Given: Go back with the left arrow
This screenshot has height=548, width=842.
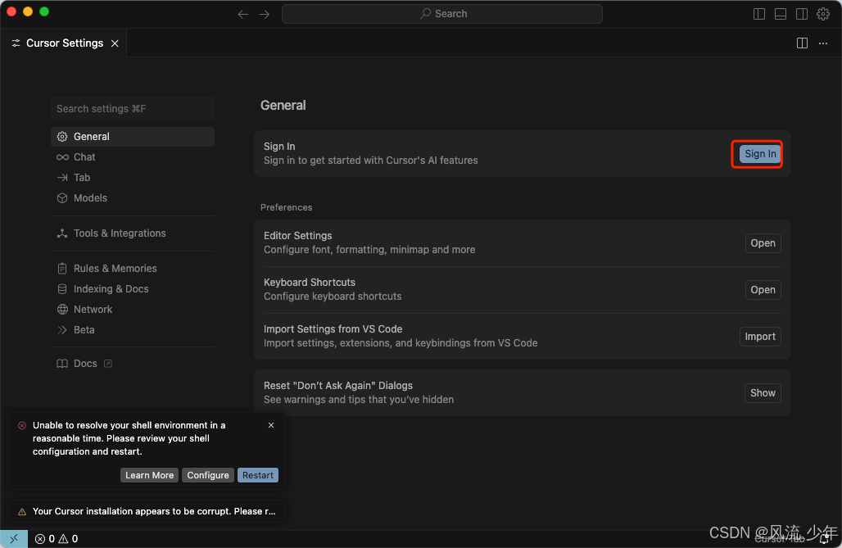Looking at the screenshot, I should pos(242,14).
